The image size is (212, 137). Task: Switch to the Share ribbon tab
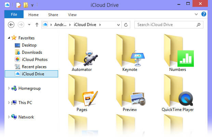coord(53,15)
